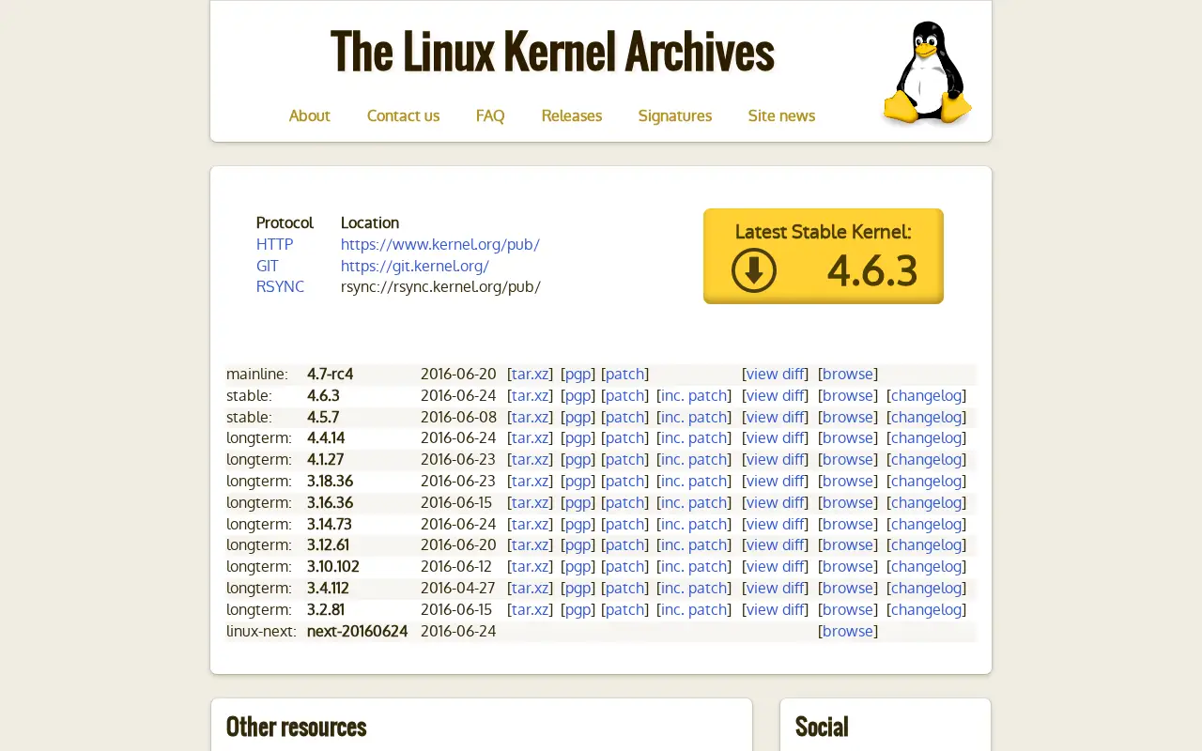This screenshot has width=1202, height=751.
Task: Open the https://git.kernel.org/ link
Action: click(415, 266)
